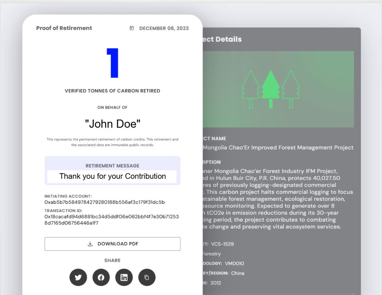Click the SHARE label above social icons

point(112,260)
